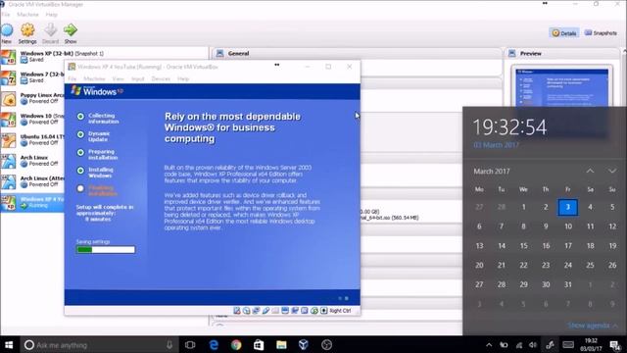This screenshot has width=627, height=353.
Task: Click the New virtual machine toolbar icon
Action: (7, 30)
